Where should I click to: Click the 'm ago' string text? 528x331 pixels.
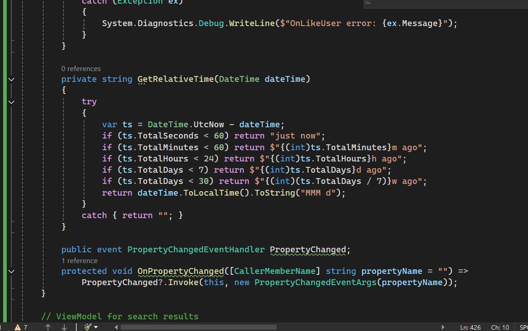(x=405, y=148)
